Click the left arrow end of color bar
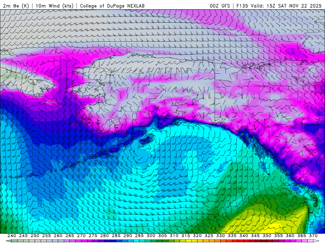The height and width of the screenshot is (243, 325). (x=8, y=241)
